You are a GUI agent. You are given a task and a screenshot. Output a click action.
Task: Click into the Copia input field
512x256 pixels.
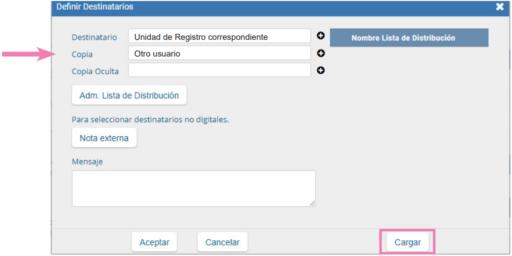tap(219, 53)
